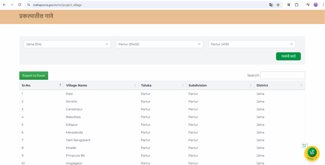The width and height of the screenshot is (325, 165).
Task: Open the Chrome profile avatar
Action: click(x=315, y=5)
